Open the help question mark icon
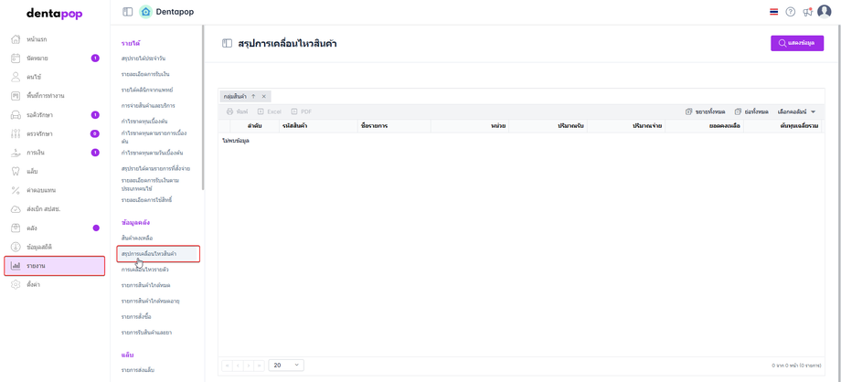The height and width of the screenshot is (382, 841). click(x=790, y=12)
